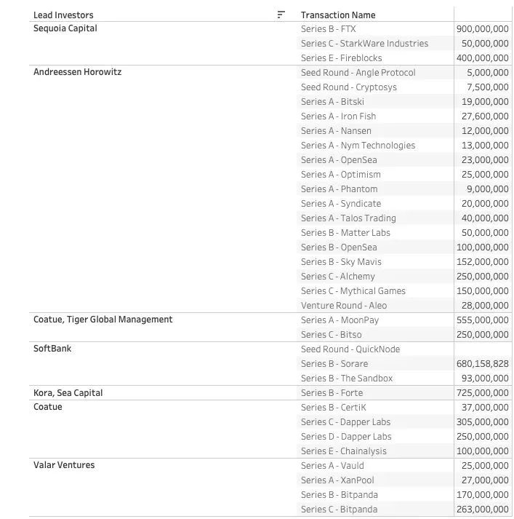The width and height of the screenshot is (514, 519).
Task: Select the Transaction Name column header
Action: pyautogui.click(x=338, y=15)
